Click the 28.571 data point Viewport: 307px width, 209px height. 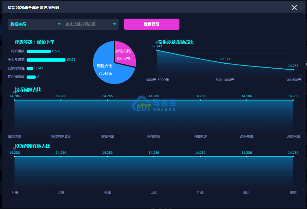[225, 63]
